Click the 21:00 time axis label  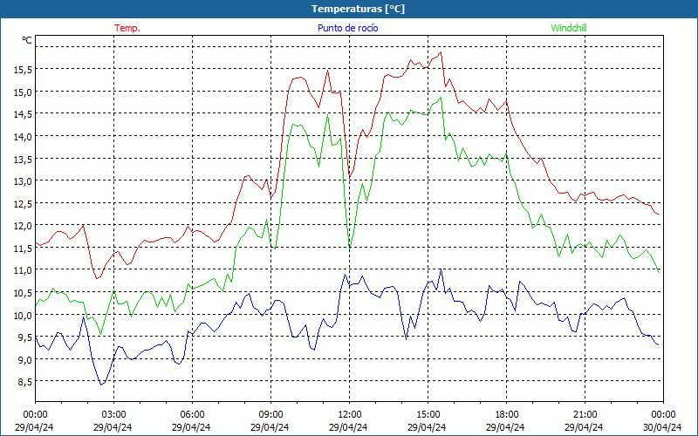(585, 415)
